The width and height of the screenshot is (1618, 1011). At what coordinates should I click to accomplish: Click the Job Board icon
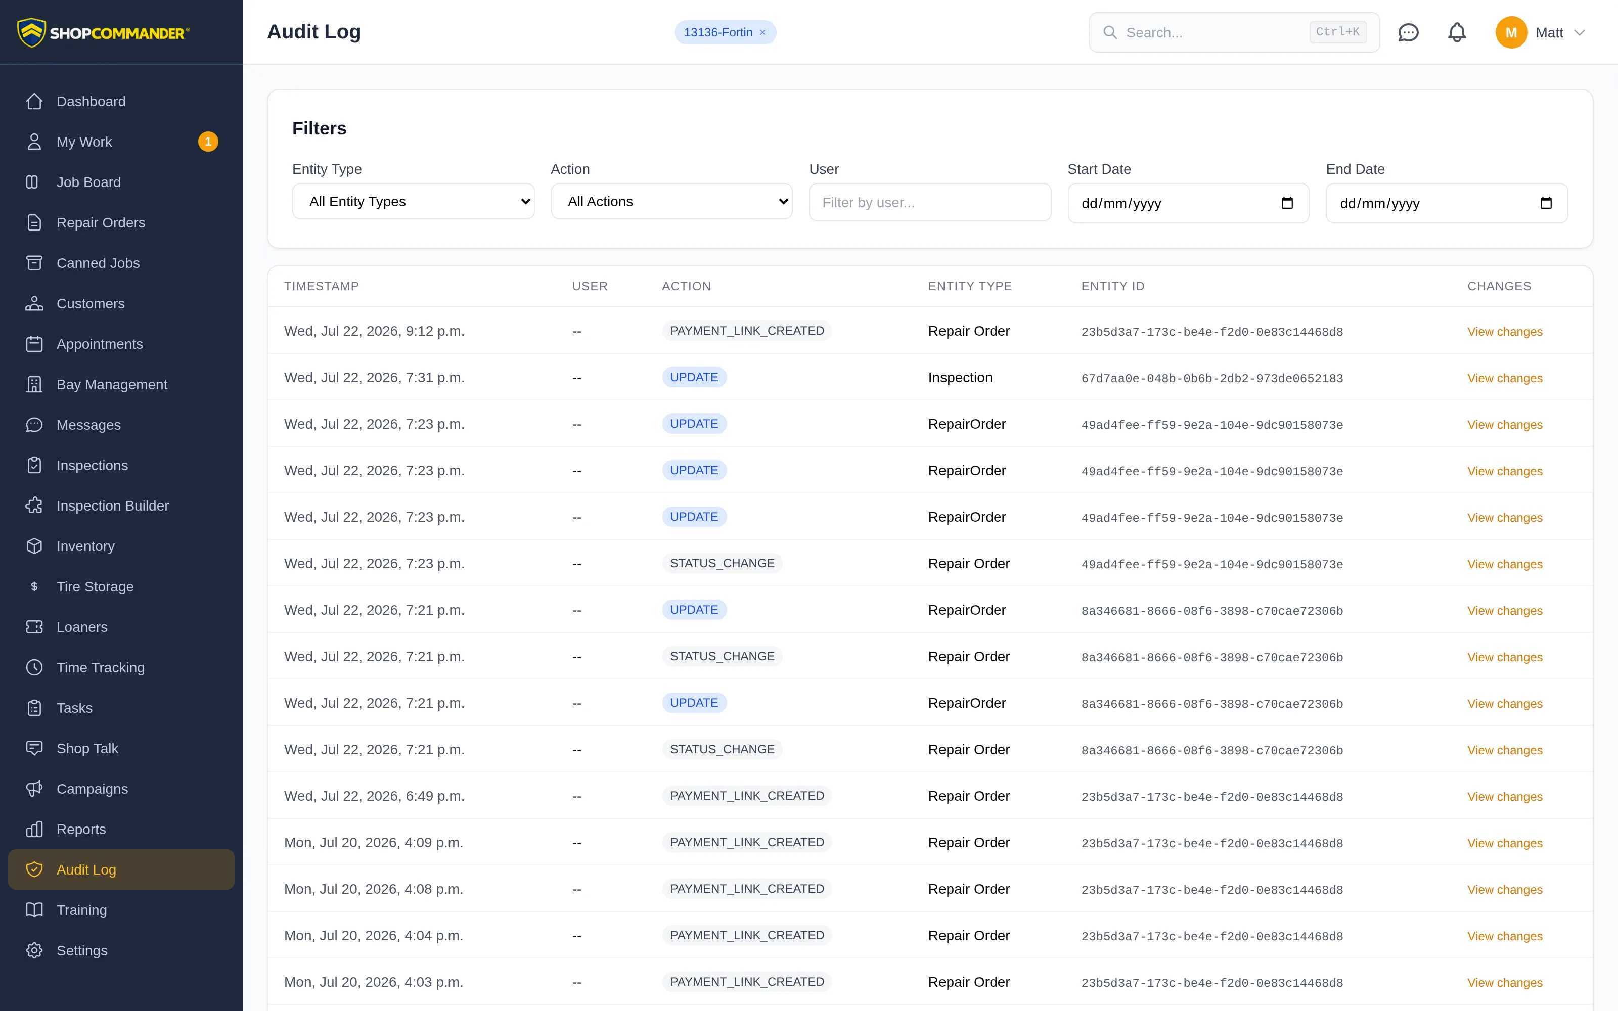click(32, 182)
